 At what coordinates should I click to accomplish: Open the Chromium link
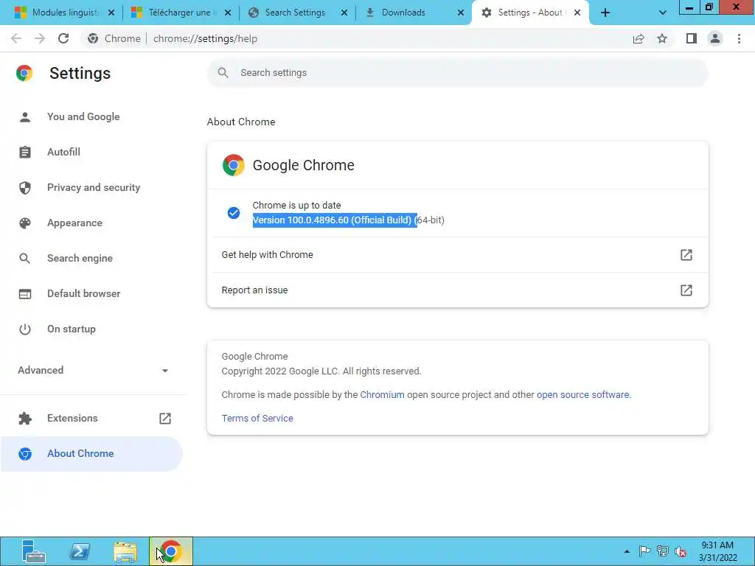(382, 395)
